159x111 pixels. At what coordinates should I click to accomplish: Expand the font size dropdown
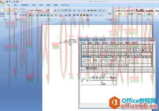point(52,10)
